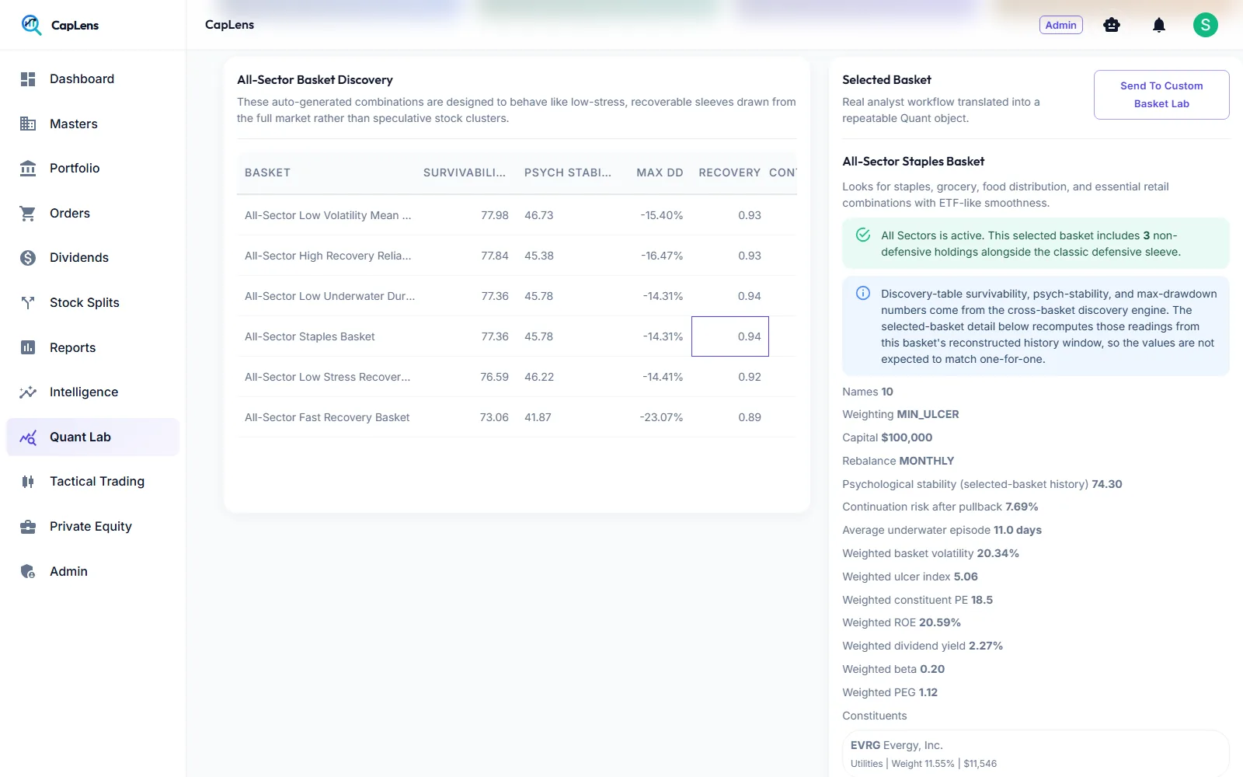Open the assistant bot icon
The image size is (1243, 777).
(1112, 25)
